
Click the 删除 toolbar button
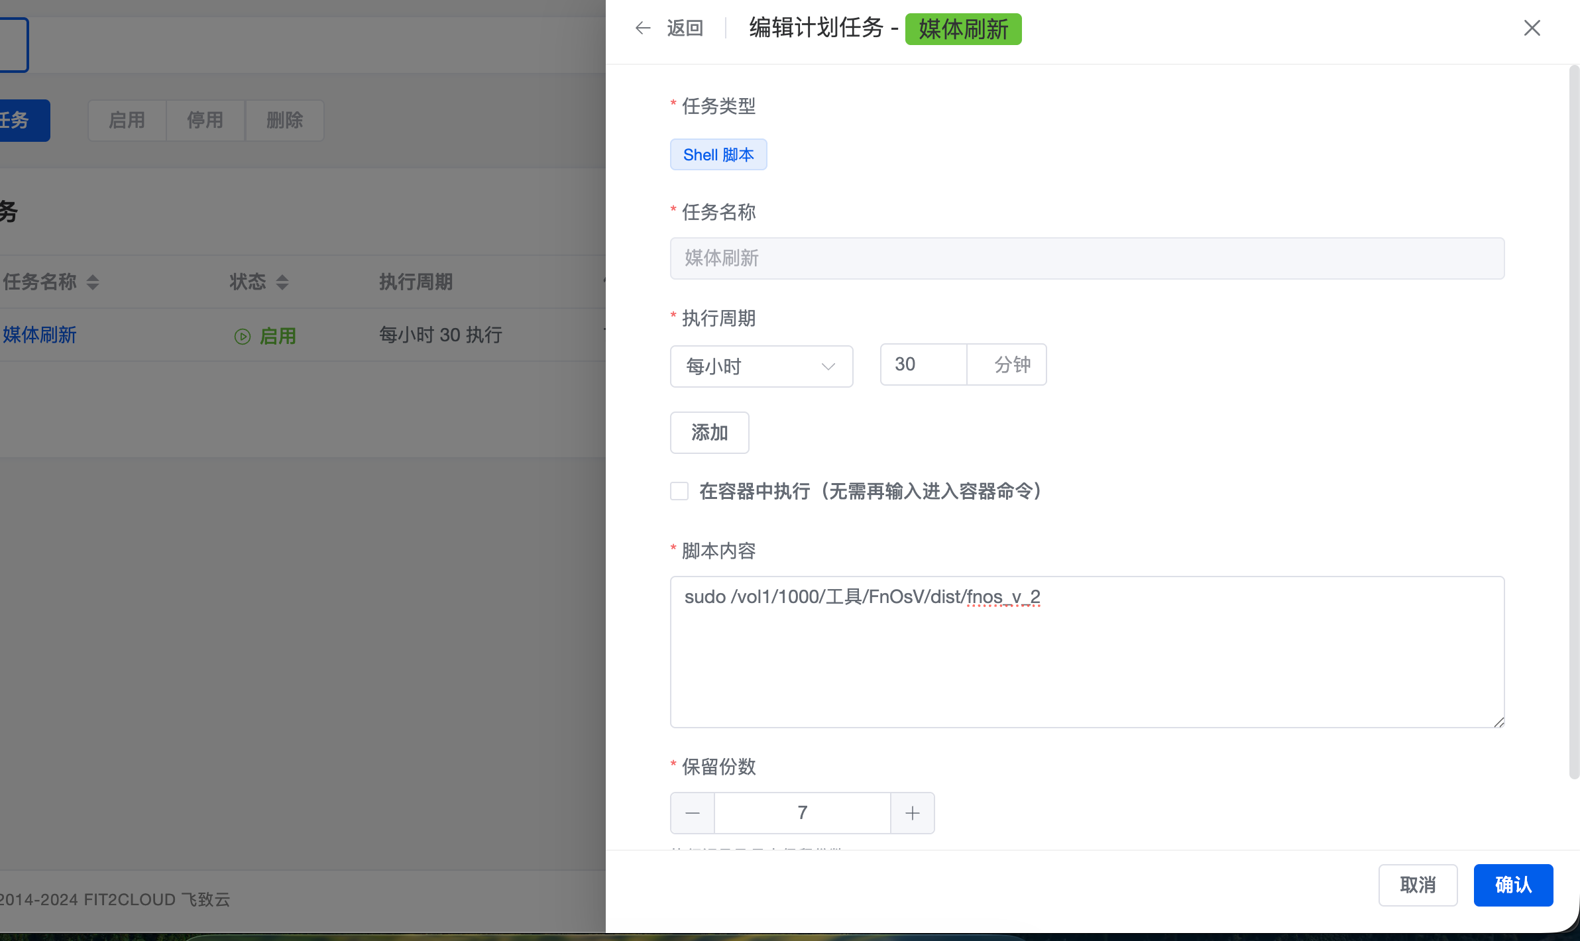[x=284, y=120]
